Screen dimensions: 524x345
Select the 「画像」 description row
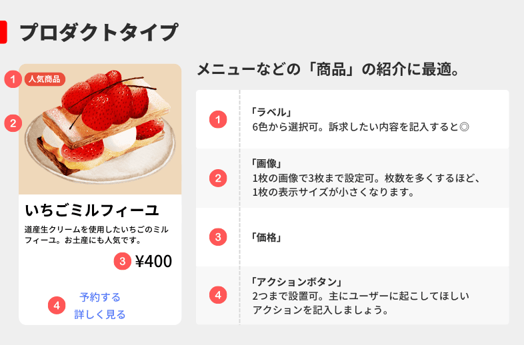click(352, 178)
